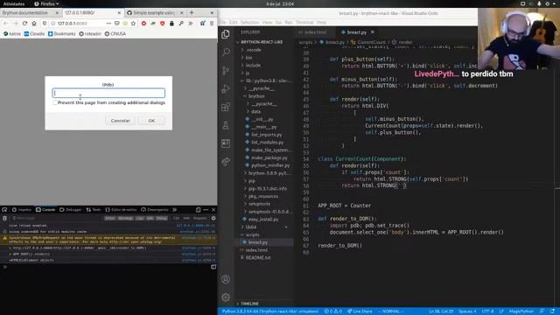560x315 pixels.
Task: Toggle responsive design mode in devtools
Action: [x=198, y=210]
